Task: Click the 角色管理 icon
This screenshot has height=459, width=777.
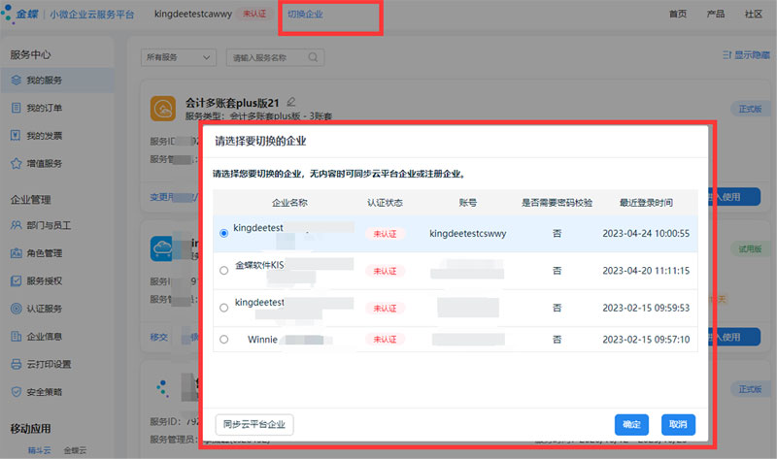Action: tap(16, 253)
